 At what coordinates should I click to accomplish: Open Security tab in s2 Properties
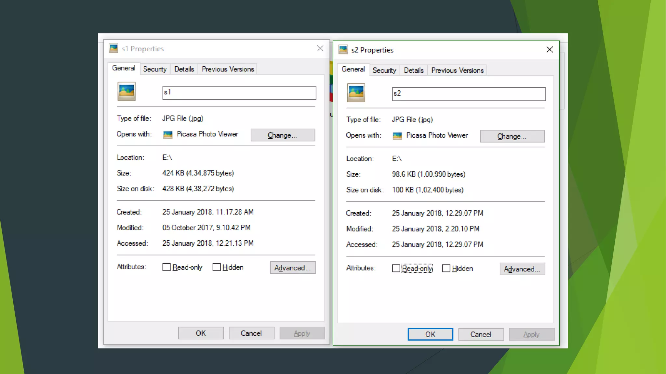[x=384, y=70]
